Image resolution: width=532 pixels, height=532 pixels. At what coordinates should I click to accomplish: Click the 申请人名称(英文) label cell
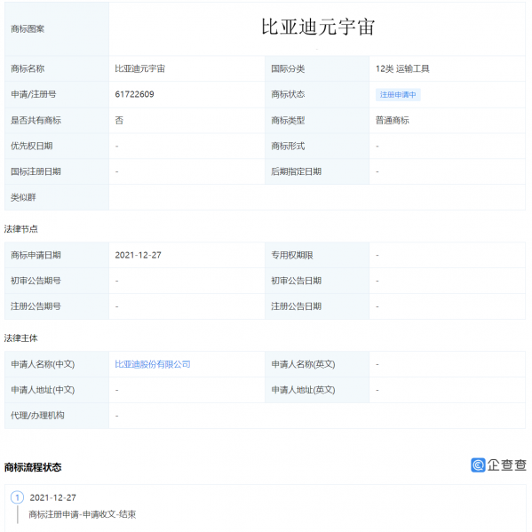[317, 364]
